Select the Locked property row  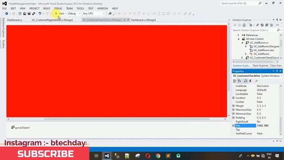pyautogui.click(x=256, y=102)
